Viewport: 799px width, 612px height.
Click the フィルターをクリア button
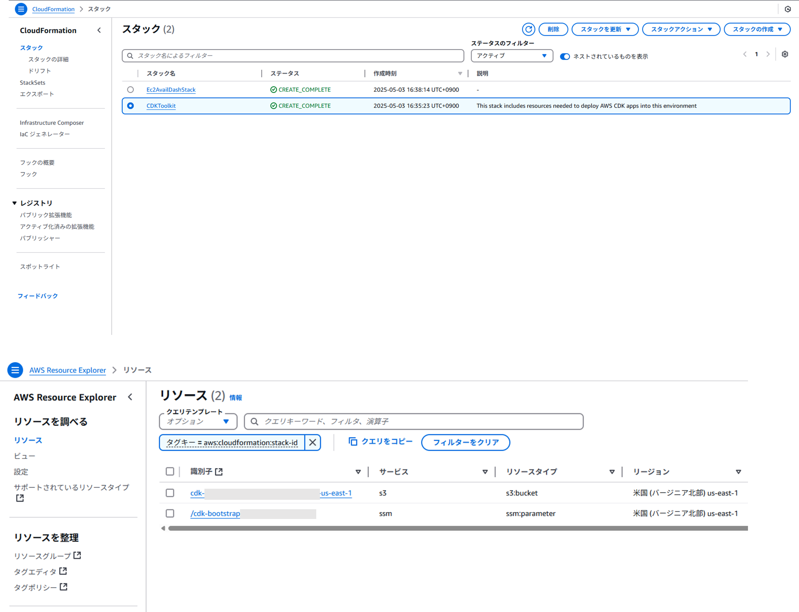465,442
